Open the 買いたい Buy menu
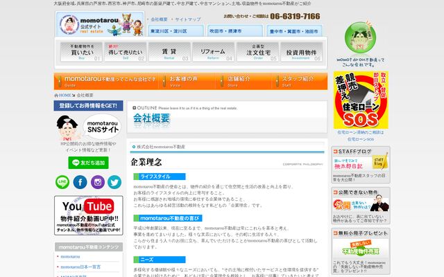Viewport: 444px width, 277px height. pos(81,52)
